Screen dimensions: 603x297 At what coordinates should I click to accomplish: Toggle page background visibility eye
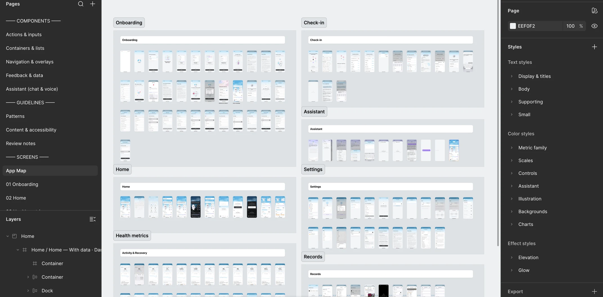594,26
